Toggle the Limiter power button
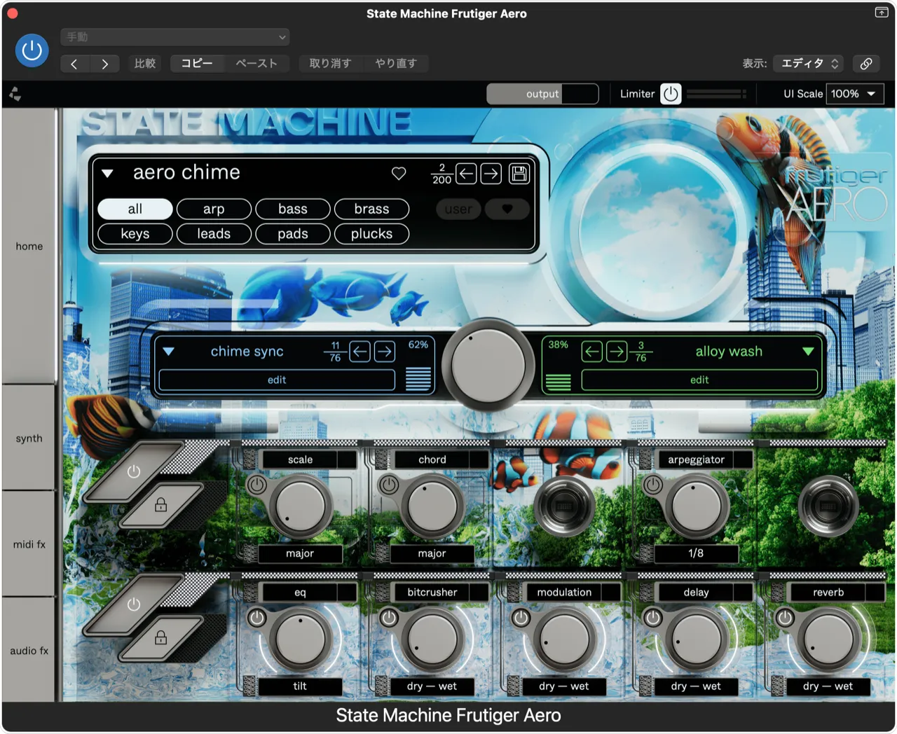897x734 pixels. (671, 94)
